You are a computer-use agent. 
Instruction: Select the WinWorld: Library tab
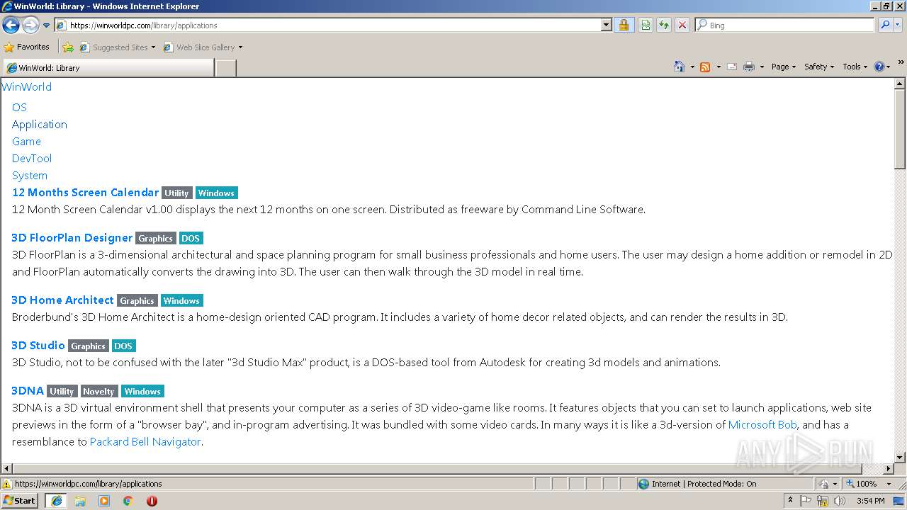(108, 68)
